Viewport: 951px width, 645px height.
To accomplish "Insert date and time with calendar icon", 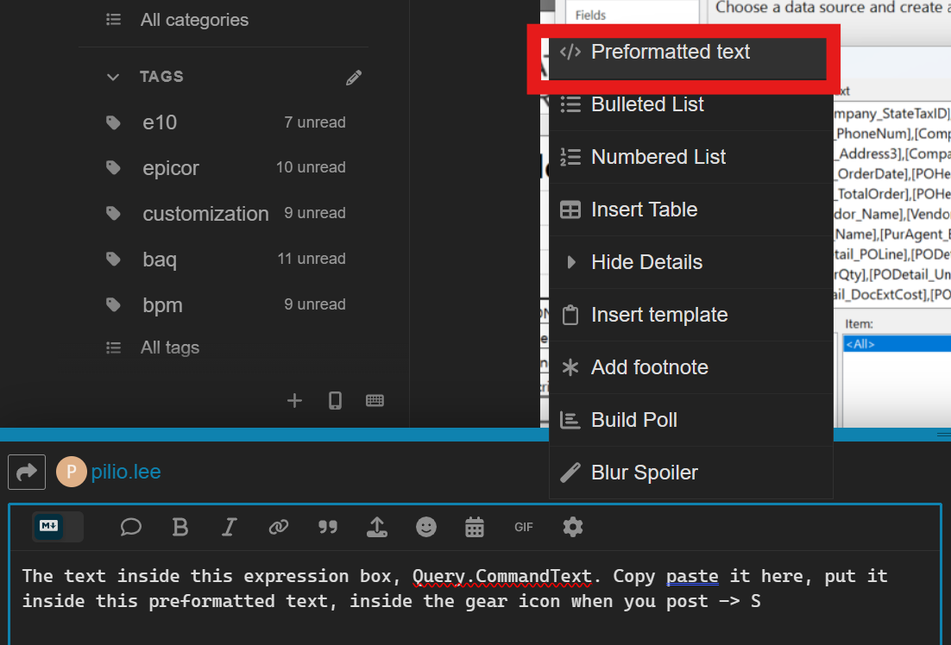I will coord(475,527).
